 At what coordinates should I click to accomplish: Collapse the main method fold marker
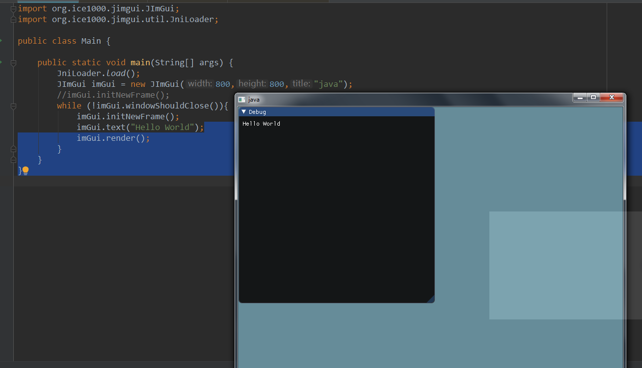pos(13,62)
